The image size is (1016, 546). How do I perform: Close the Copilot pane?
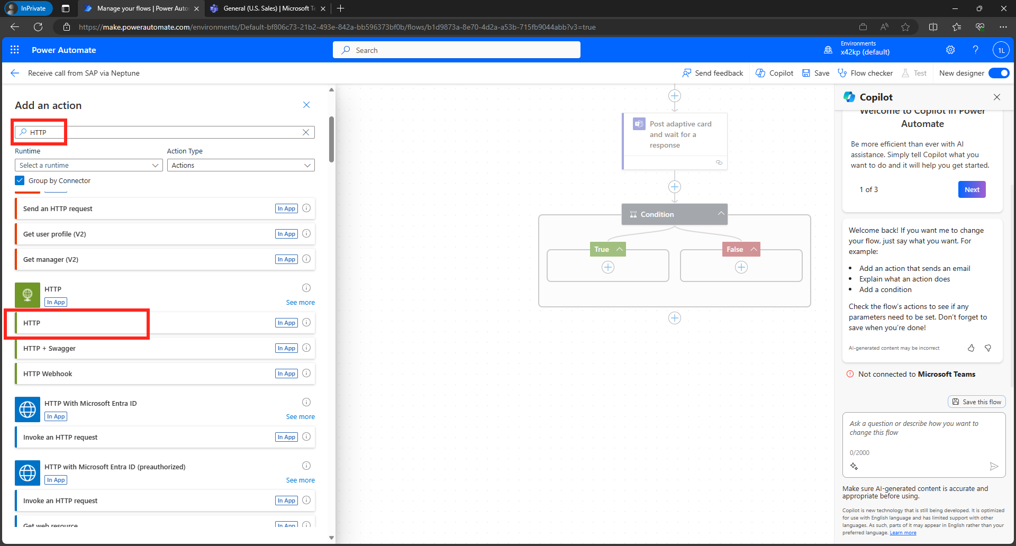pyautogui.click(x=997, y=97)
